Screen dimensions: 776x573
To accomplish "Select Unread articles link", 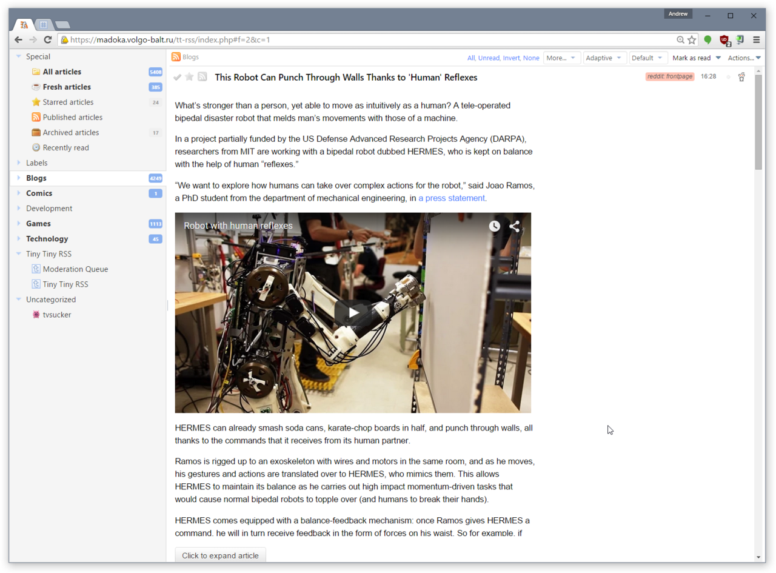I will click(x=489, y=58).
